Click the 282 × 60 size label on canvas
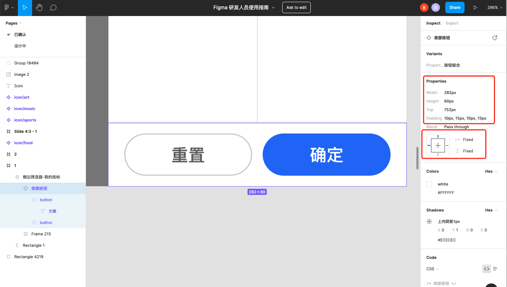The image size is (507, 287). click(257, 192)
